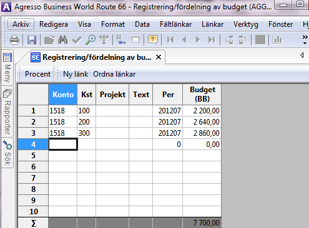This screenshot has width=309, height=228.
Task: Click Per cell 201207 in row 1
Action: tap(168, 111)
